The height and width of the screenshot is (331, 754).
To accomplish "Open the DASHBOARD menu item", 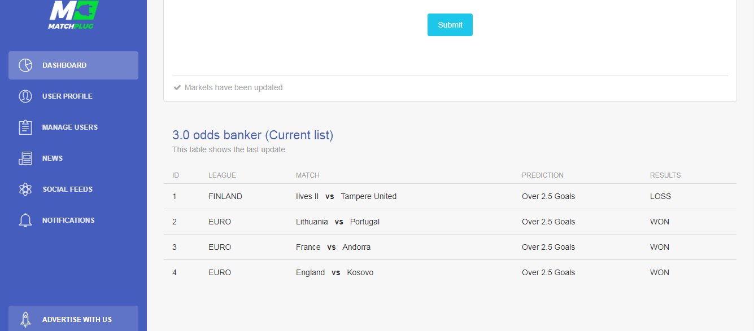I will [x=73, y=65].
